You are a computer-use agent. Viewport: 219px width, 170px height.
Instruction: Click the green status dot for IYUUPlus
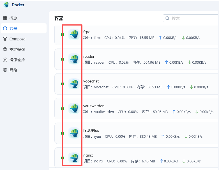tap(63, 133)
